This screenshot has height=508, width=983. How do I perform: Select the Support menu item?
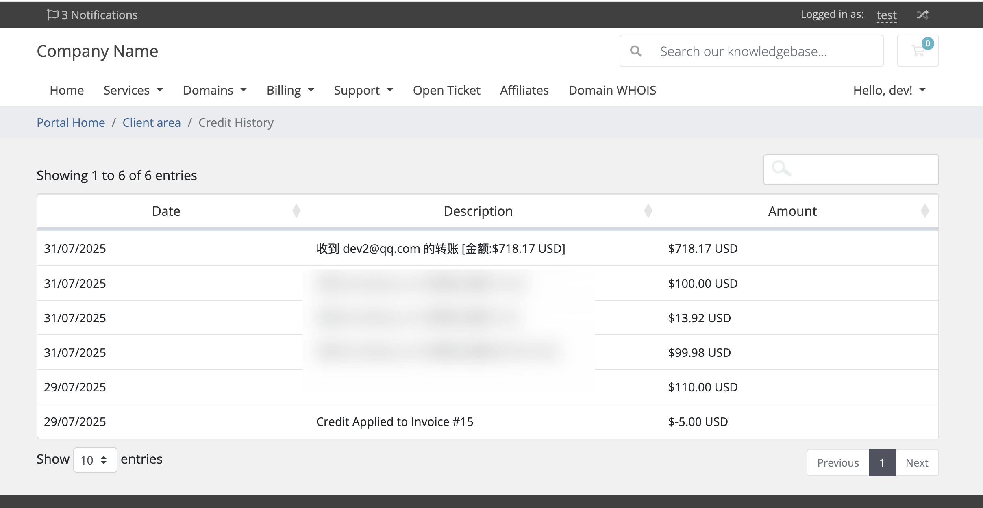coord(363,90)
